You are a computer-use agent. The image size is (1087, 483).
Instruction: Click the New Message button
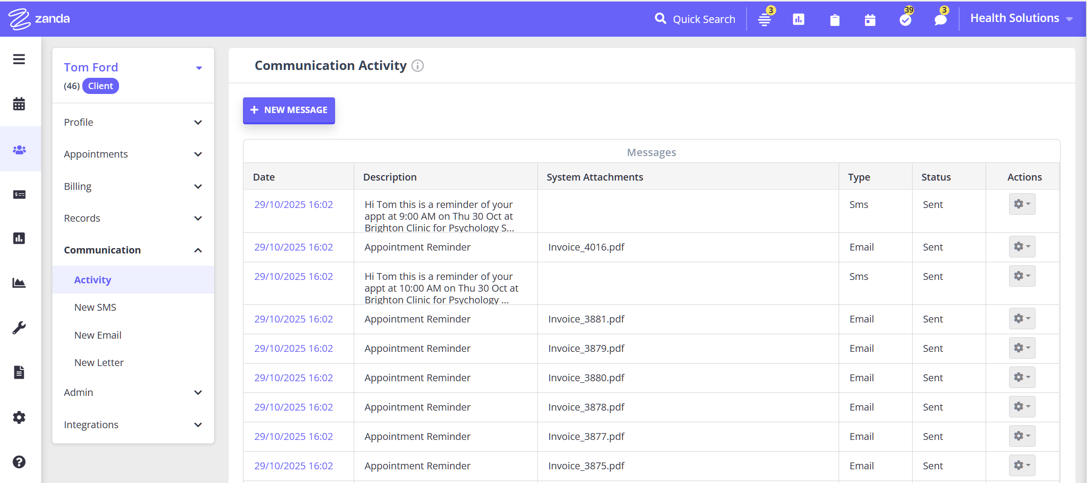click(x=289, y=110)
